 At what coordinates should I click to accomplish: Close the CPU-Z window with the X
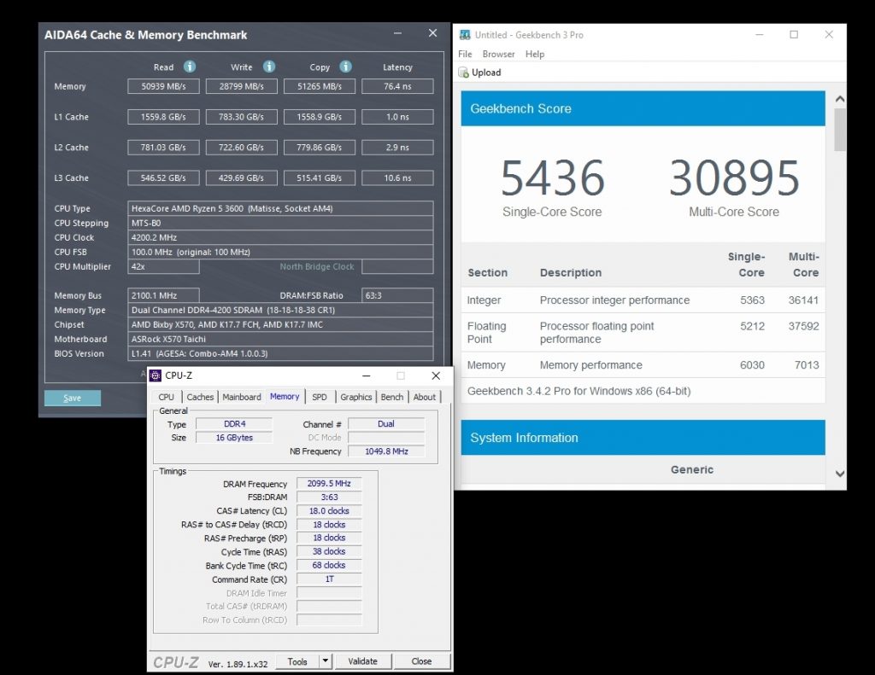(x=436, y=375)
